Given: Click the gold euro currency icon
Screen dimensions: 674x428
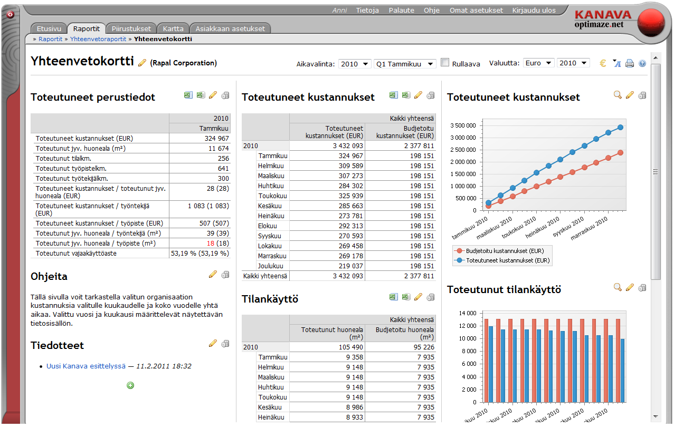Looking at the screenshot, I should (603, 63).
